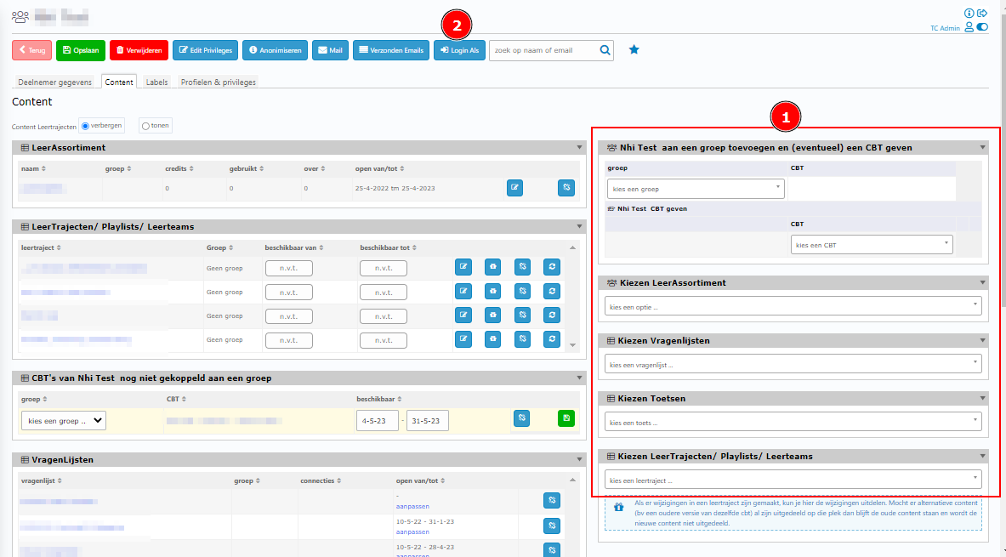The height and width of the screenshot is (557, 1006).
Task: Switch to the 'Deelnemer gegevens' tab
Action: (x=55, y=82)
